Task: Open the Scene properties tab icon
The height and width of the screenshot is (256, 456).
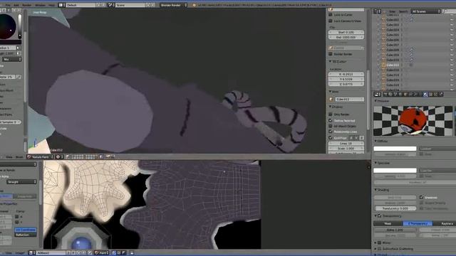Action: coord(395,95)
